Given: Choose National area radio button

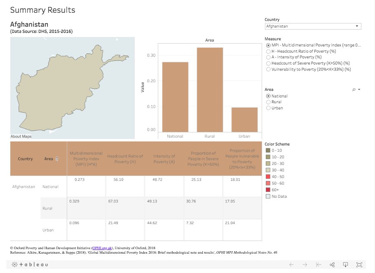Looking at the screenshot, I should tap(268, 96).
